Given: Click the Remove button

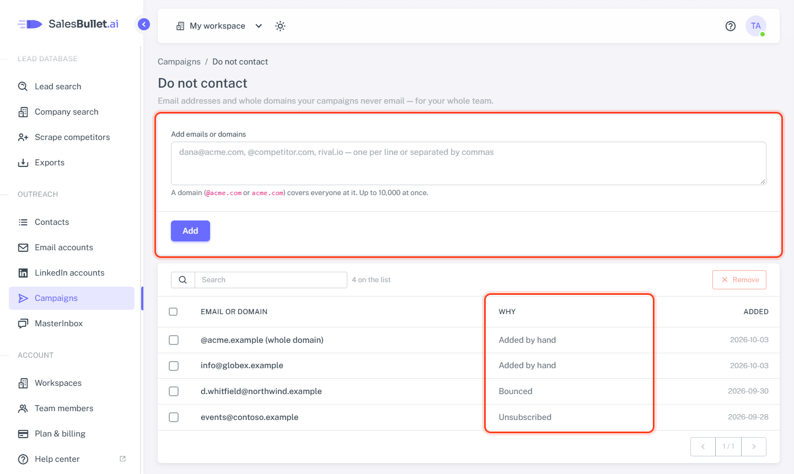Looking at the screenshot, I should click(x=739, y=280).
